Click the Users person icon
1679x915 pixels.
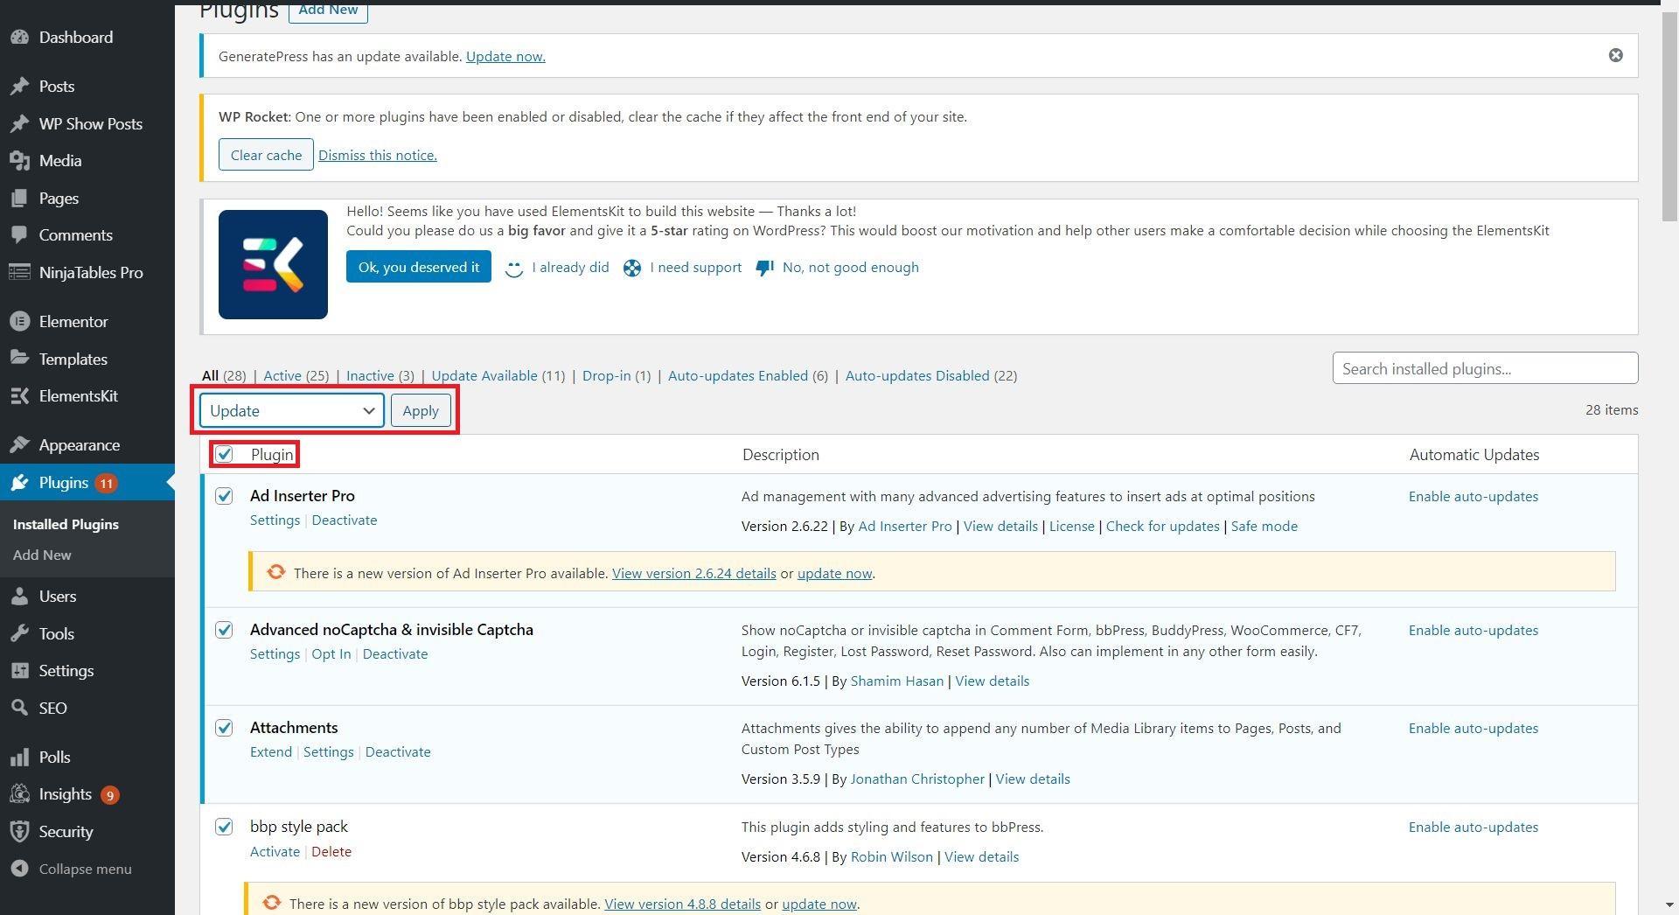point(19,597)
